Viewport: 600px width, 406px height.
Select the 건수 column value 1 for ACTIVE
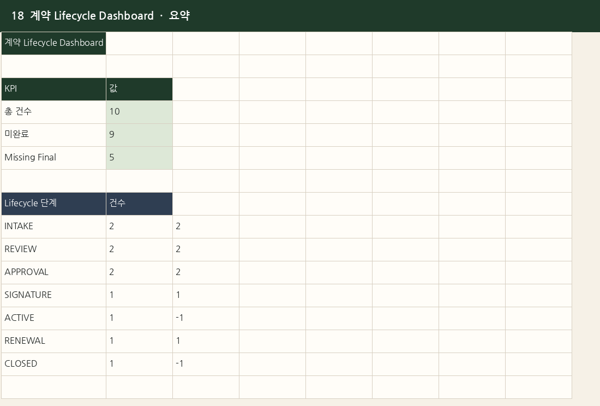[139, 318]
